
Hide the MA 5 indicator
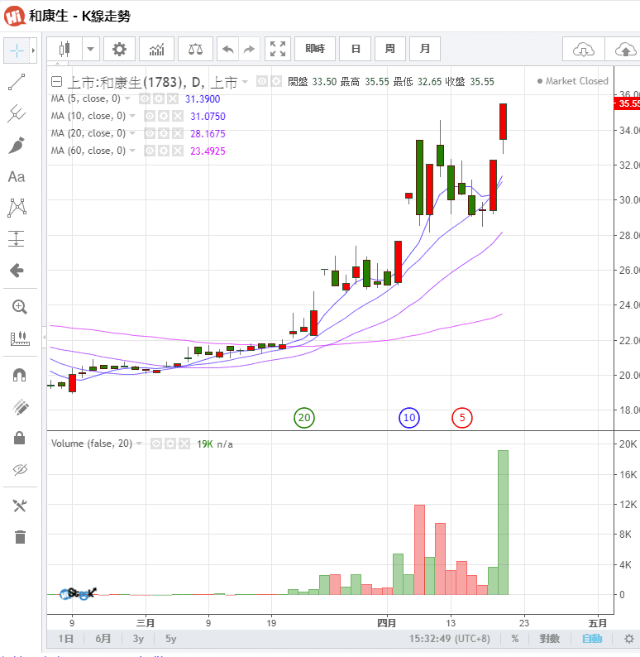click(x=145, y=99)
